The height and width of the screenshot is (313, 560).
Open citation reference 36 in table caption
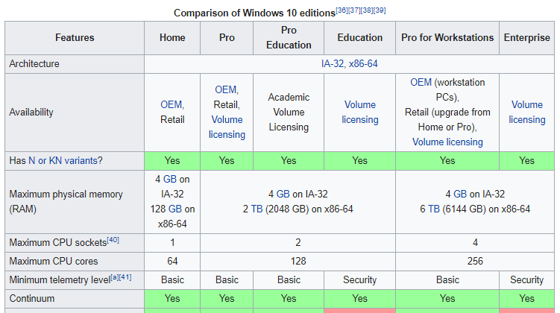tap(342, 10)
